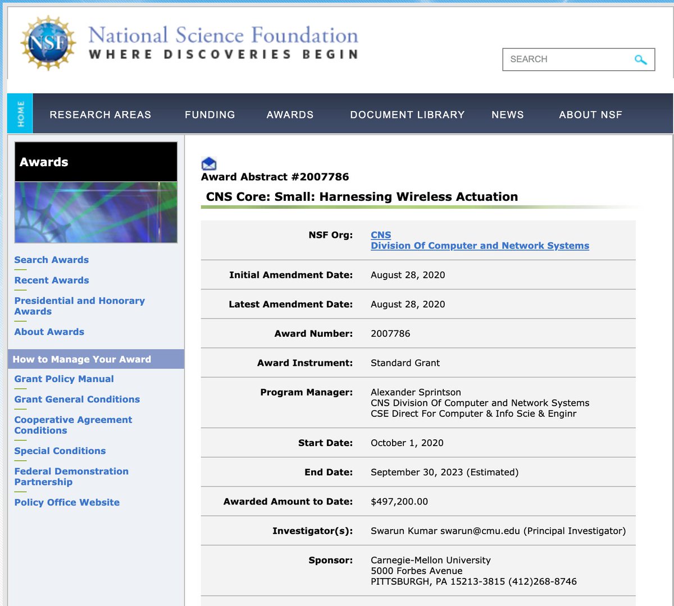Viewport: 674px width, 606px height.
Task: Open the NEWS menu
Action: tap(508, 114)
